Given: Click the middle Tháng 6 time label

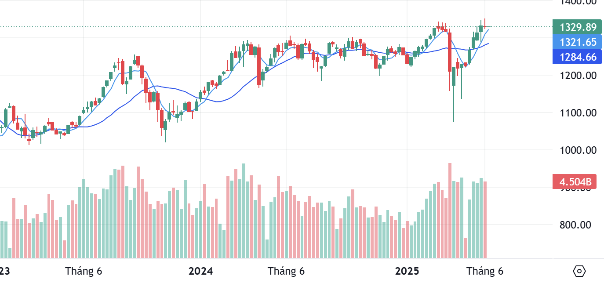Looking at the screenshot, I should 286,271.
